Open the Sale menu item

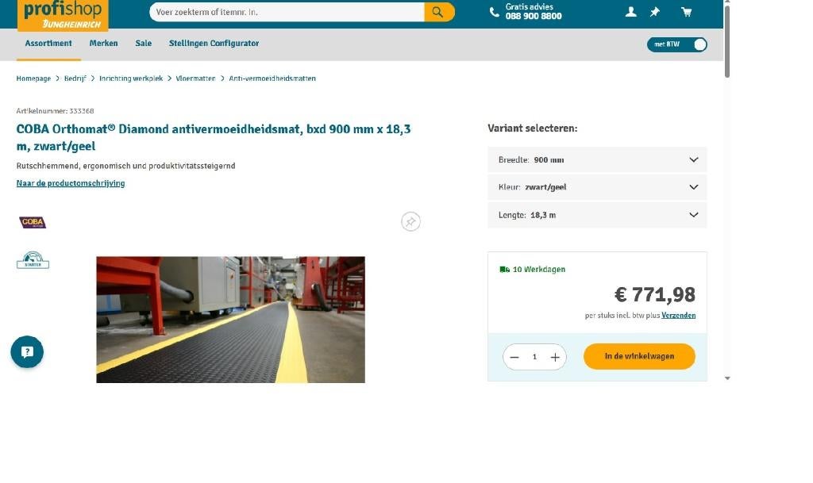coord(144,44)
